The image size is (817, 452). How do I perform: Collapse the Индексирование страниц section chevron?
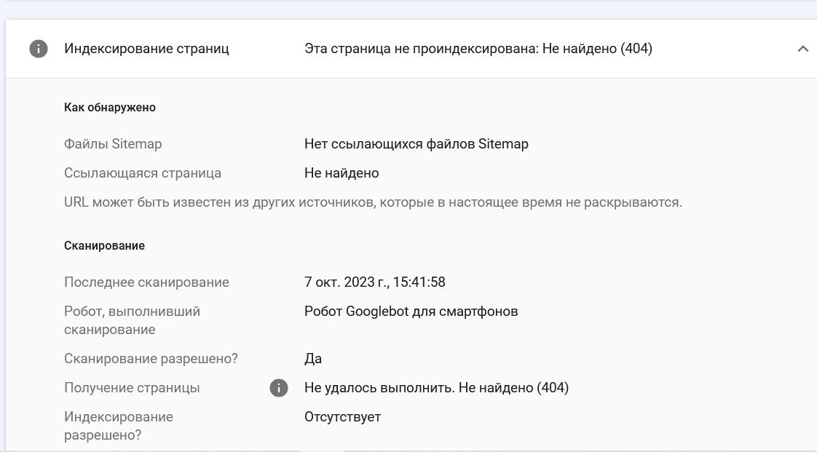[802, 49]
